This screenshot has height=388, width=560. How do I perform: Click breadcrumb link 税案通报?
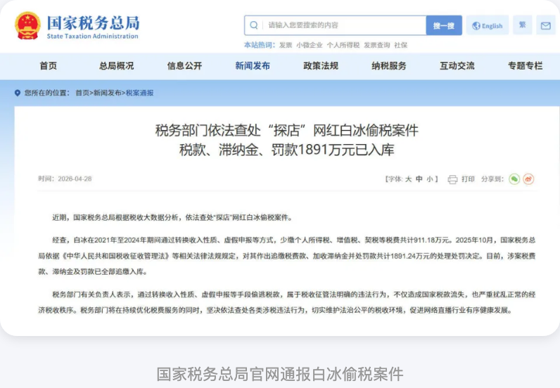point(139,93)
